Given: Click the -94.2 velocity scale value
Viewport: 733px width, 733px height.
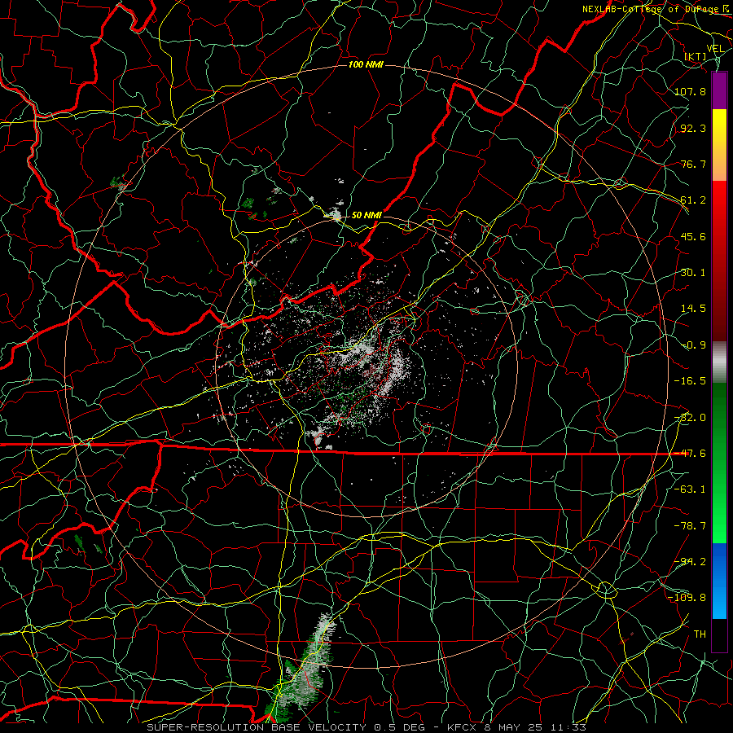Looking at the screenshot, I should pos(690,561).
